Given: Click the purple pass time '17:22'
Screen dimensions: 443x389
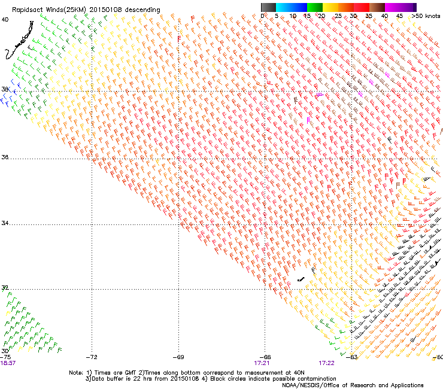Looking at the screenshot, I should tap(327, 363).
